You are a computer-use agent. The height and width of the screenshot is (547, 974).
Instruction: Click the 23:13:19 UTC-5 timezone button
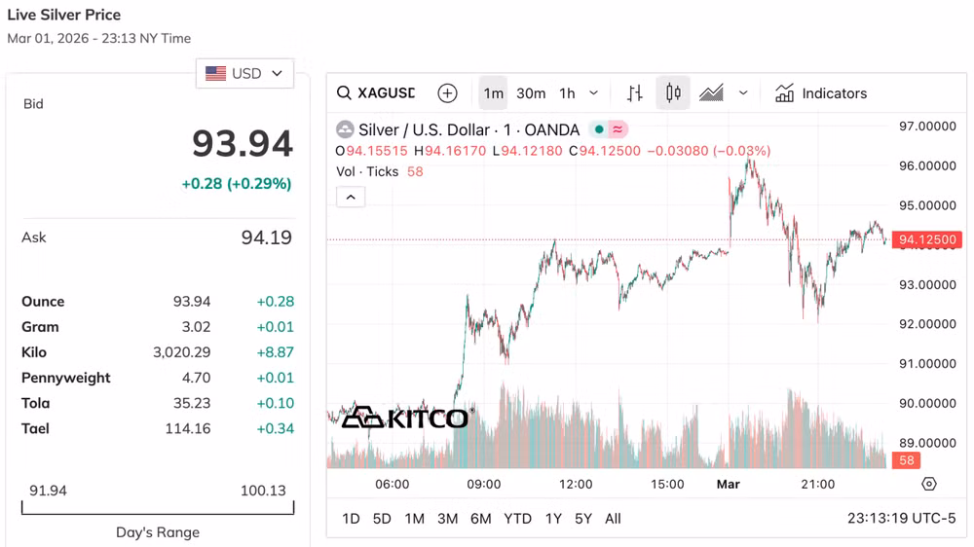[902, 519]
